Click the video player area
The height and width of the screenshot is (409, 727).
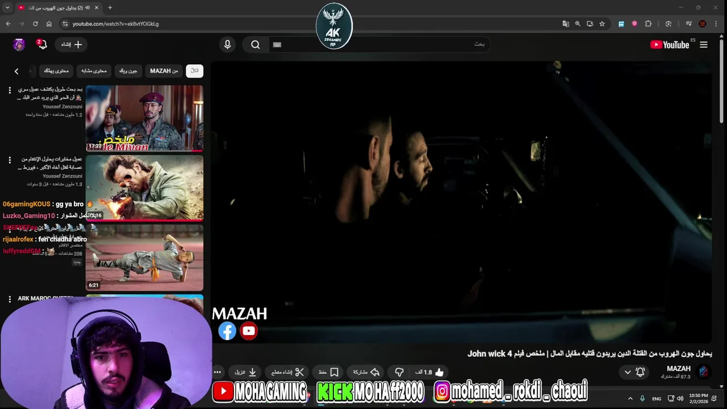[x=462, y=202]
